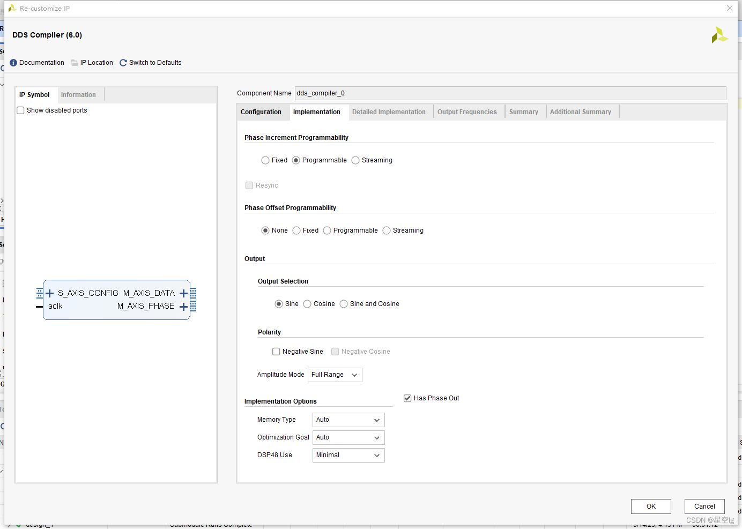Select Streaming phase offset option
Viewport: 742px width, 529px height.
[x=387, y=230]
